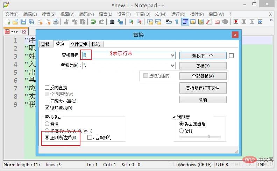Toggle the Show all characters pilcrow icon
Viewport: 277px width, 171px height.
pos(177,22)
